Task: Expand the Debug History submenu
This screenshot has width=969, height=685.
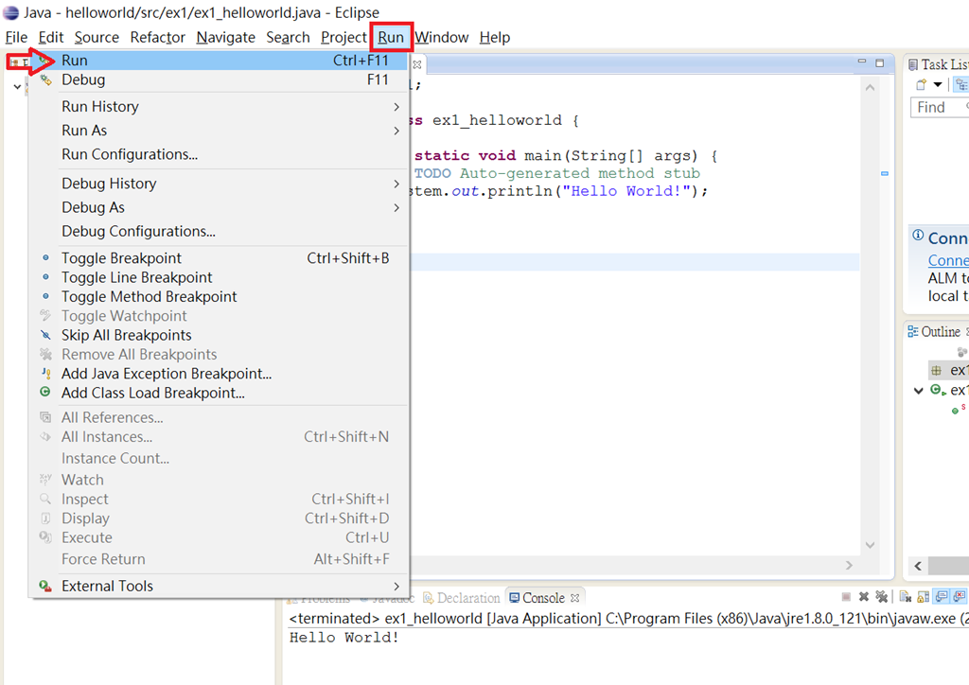Action: 219,184
